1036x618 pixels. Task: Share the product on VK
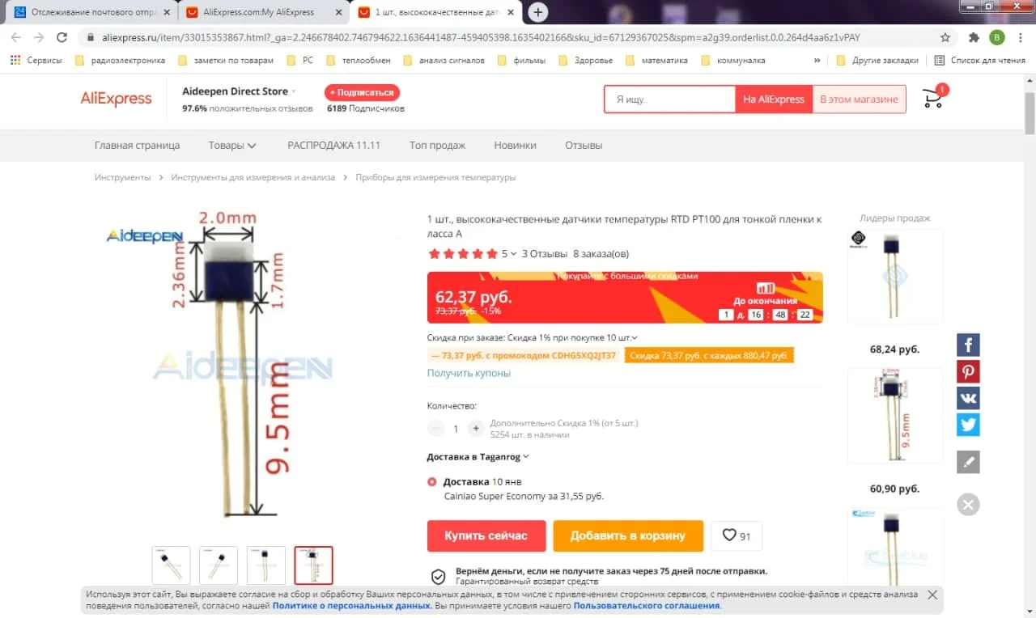968,398
